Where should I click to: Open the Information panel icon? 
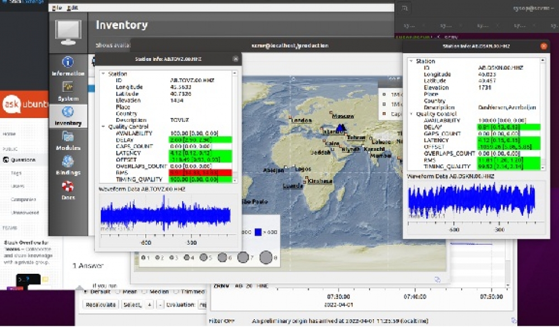(x=68, y=62)
